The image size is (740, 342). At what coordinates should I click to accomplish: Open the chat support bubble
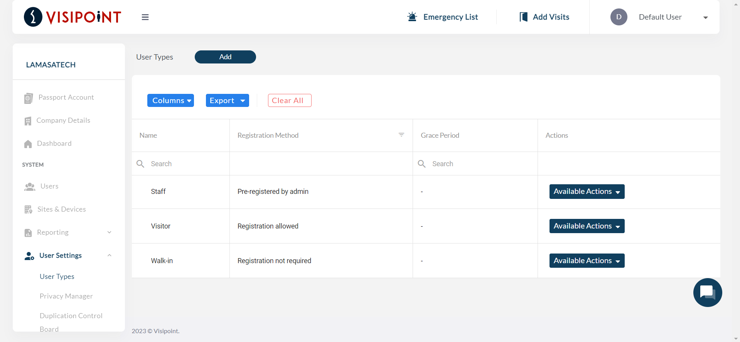(707, 292)
